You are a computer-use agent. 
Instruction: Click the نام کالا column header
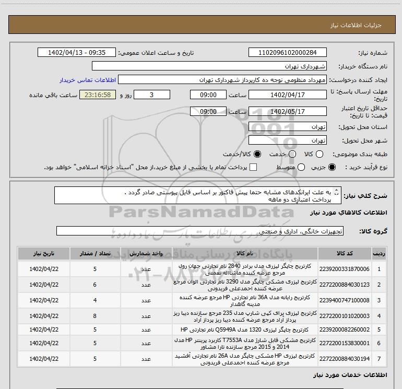245,254
